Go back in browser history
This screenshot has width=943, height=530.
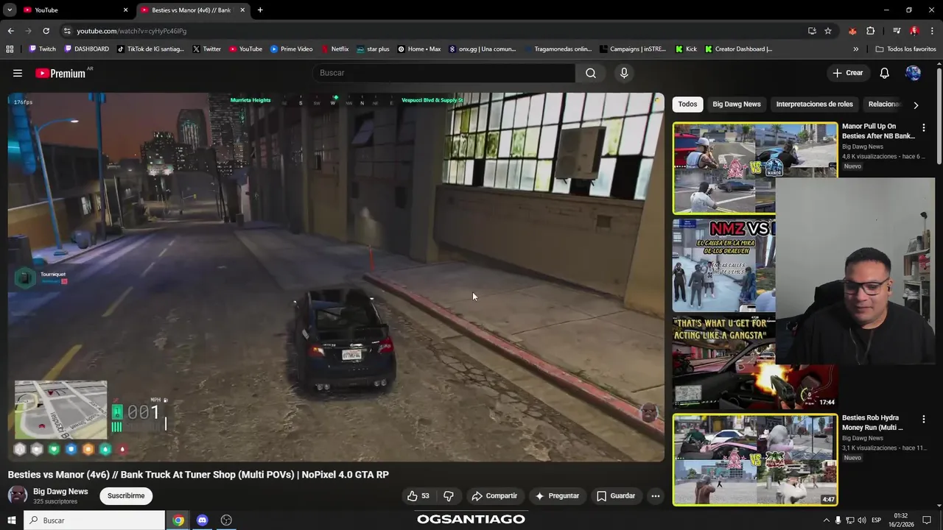(x=10, y=31)
